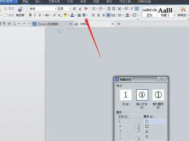
Task: Toggle italic formatting
Action: click(x=35, y=15)
